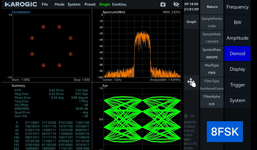257x150 pixels.
Task: Open FilterType RootRaisedCosine selector
Action: (212, 85)
